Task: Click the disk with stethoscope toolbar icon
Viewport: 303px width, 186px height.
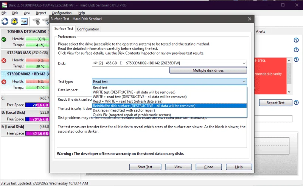Action: point(36,21)
